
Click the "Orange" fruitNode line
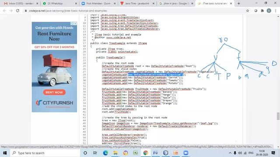pos(140,103)
